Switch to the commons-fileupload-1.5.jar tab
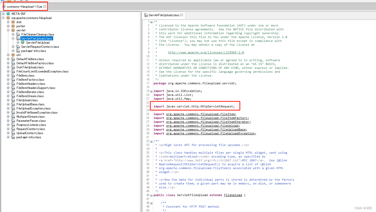The width and height of the screenshot is (376, 212). 25,7
